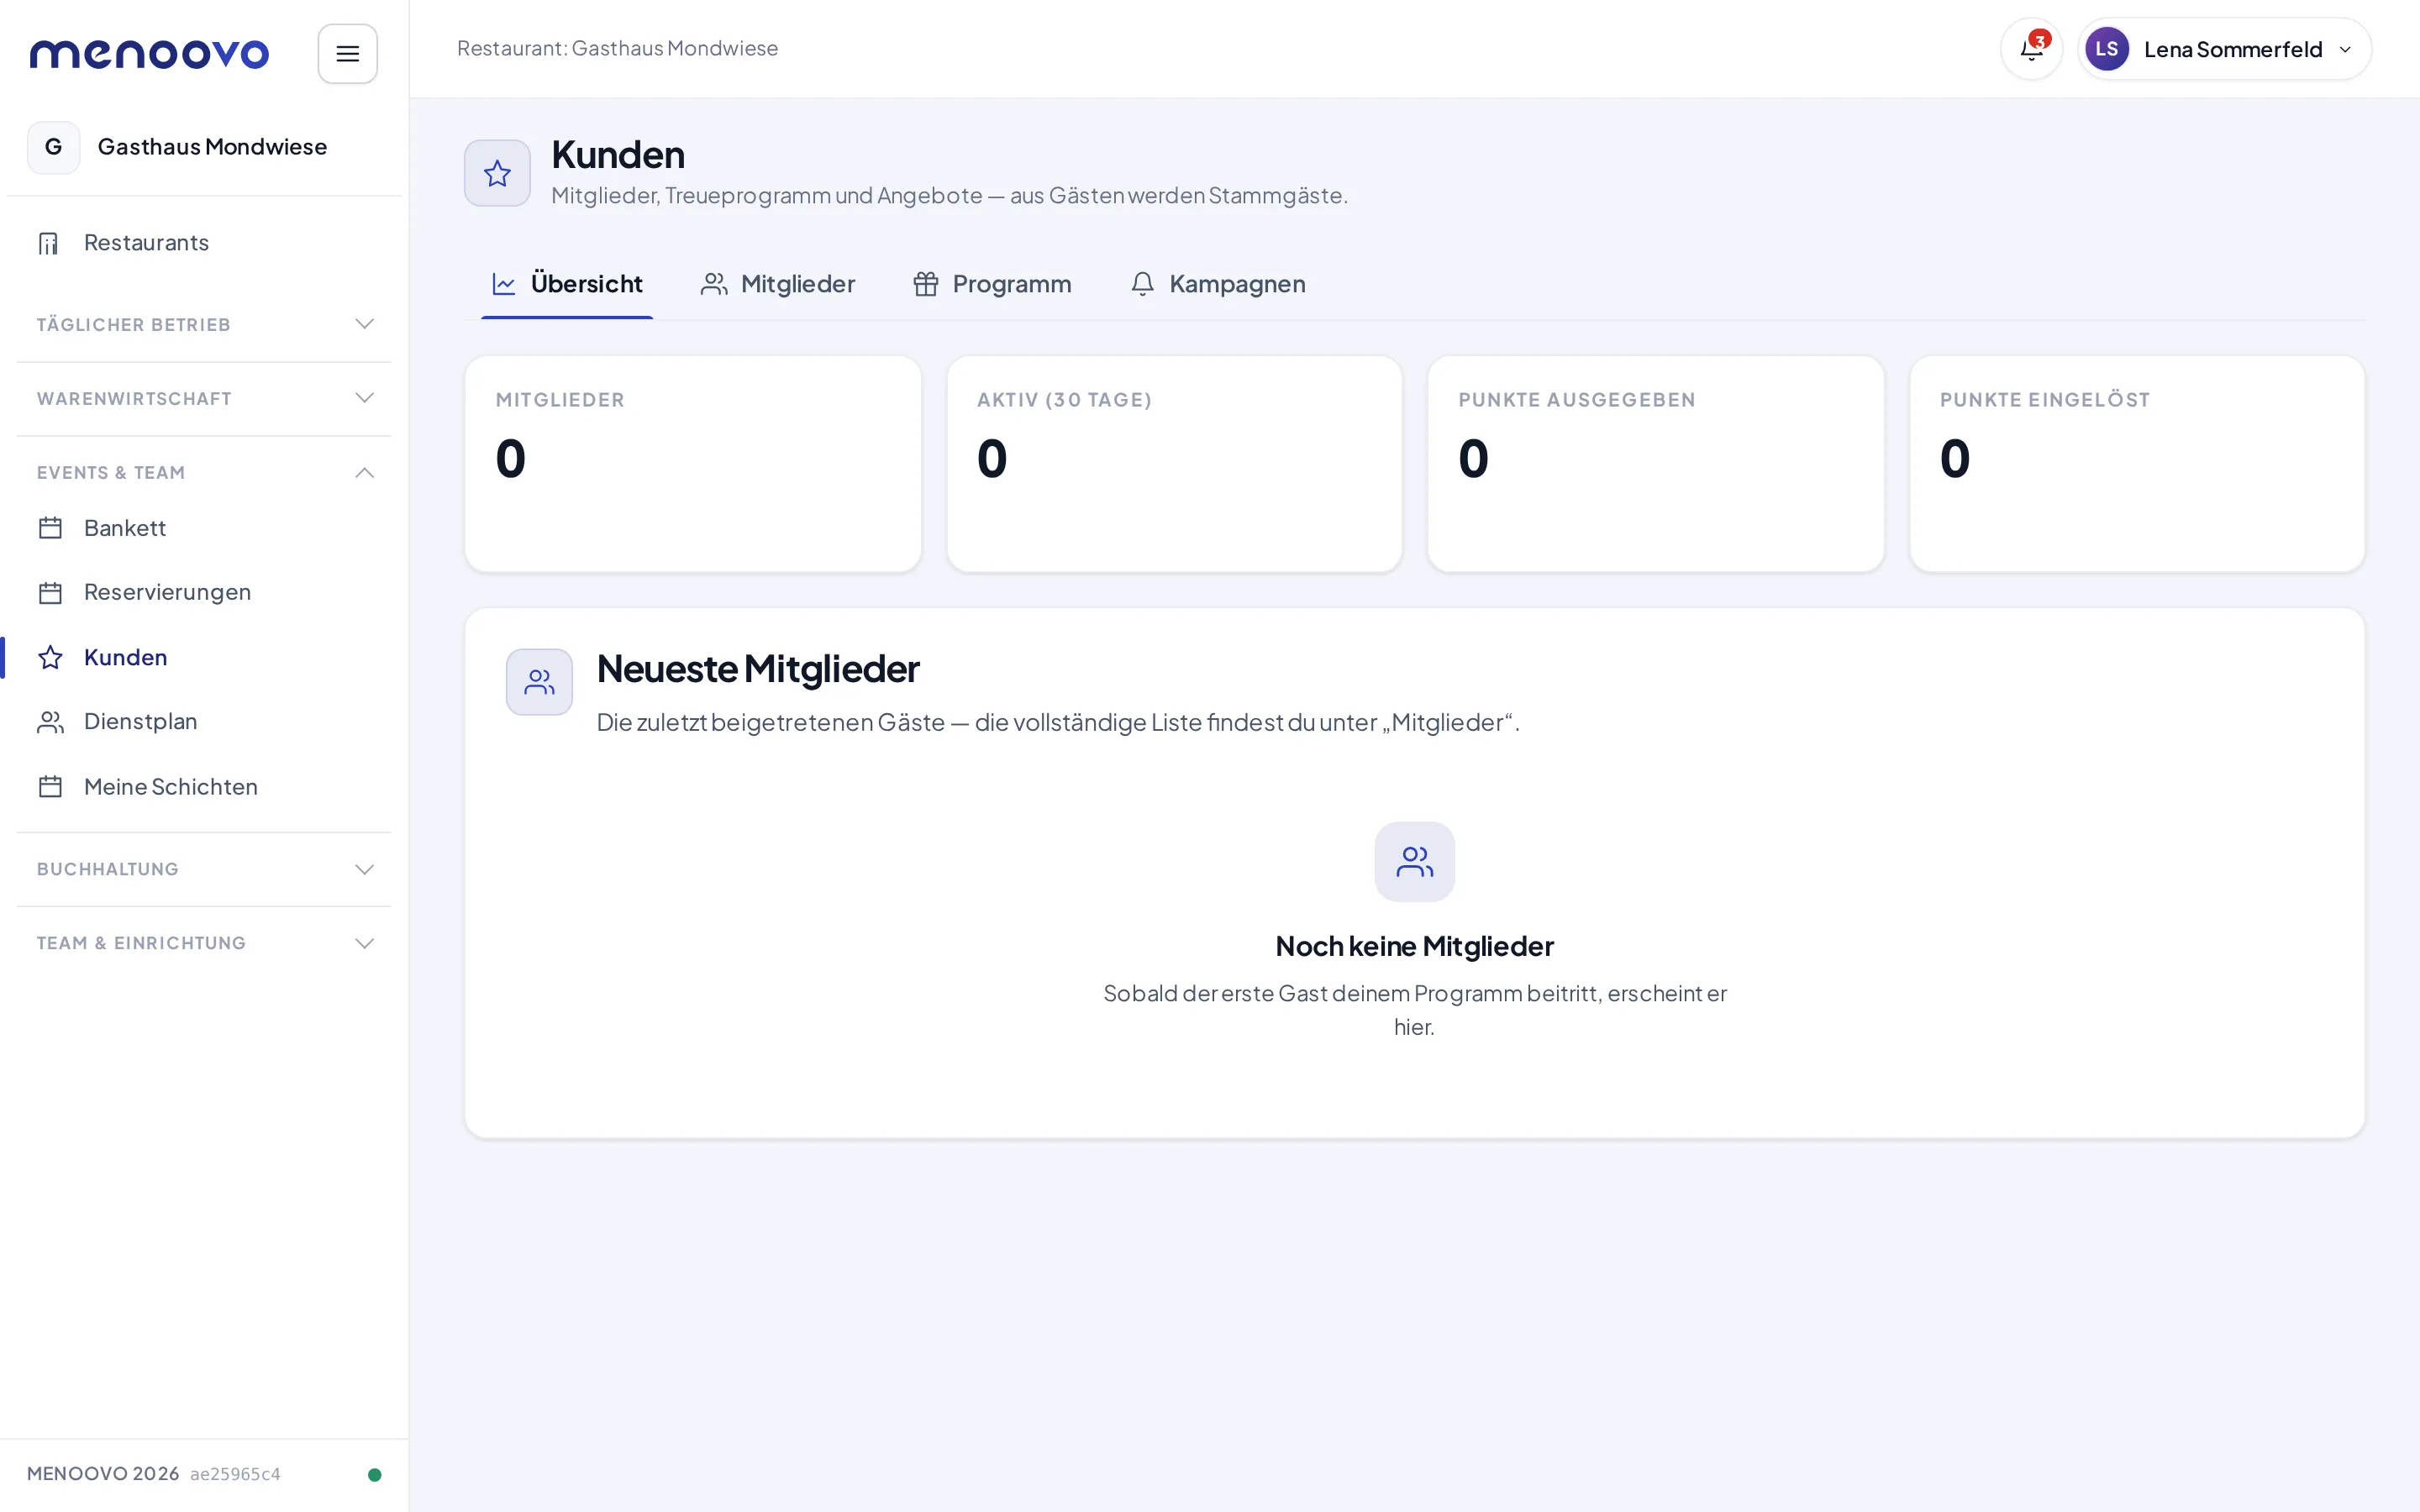
Task: Open the Kampagnen tab
Action: click(x=1217, y=284)
